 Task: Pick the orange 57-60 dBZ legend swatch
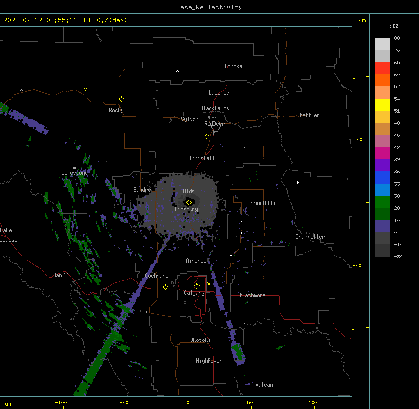click(382, 80)
